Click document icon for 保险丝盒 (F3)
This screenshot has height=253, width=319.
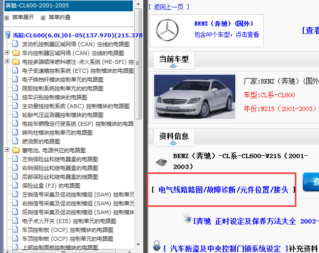click(15, 185)
